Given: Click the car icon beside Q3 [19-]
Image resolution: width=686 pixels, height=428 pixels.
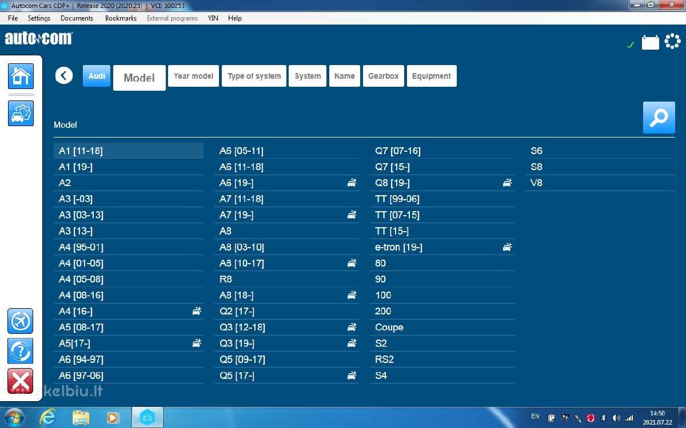Looking at the screenshot, I should 352,343.
